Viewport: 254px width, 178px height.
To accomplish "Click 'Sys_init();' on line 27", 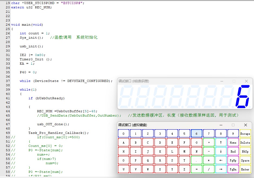I will tap(32, 38).
